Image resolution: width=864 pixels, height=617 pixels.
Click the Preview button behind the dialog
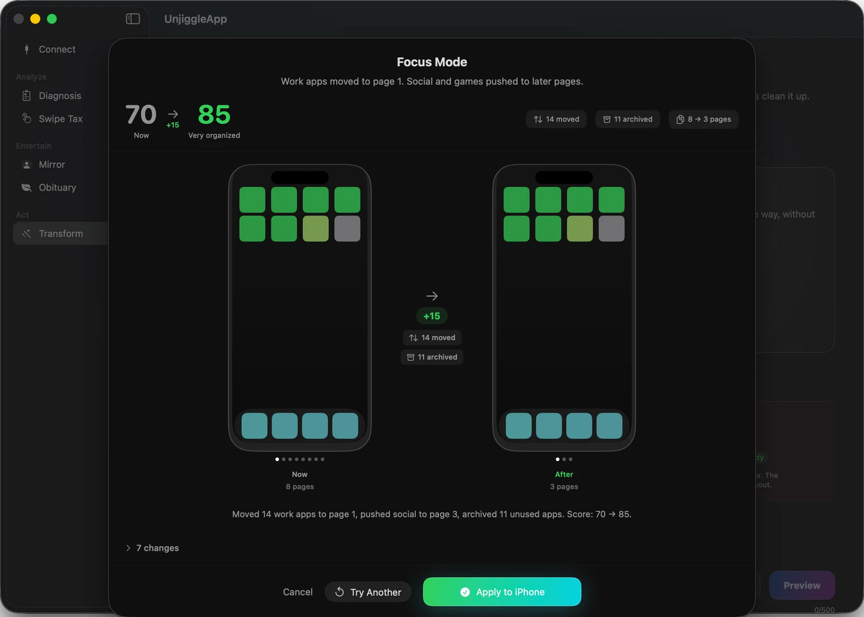coord(802,586)
